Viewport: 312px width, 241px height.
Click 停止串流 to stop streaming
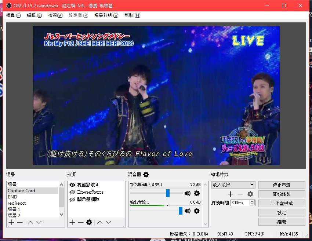[282, 185]
